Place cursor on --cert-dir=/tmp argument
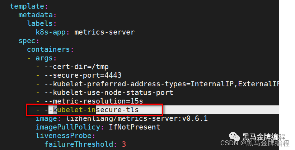Image resolution: width=295 pixels, height=150 pixels. (x=76, y=67)
